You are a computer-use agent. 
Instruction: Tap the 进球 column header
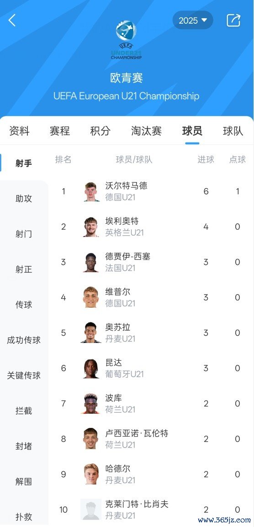(x=206, y=160)
